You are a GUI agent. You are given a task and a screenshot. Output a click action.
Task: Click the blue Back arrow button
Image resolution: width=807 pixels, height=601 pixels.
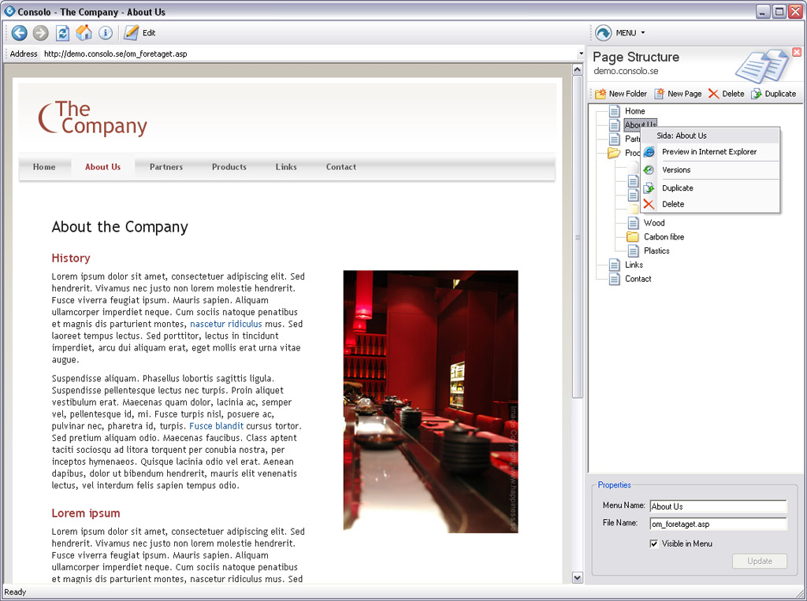(x=19, y=33)
